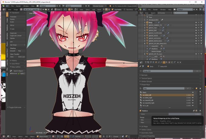Click the Body.009 mesh icon in breadcrumb
This screenshot has width=206, height=139.
point(159,67)
